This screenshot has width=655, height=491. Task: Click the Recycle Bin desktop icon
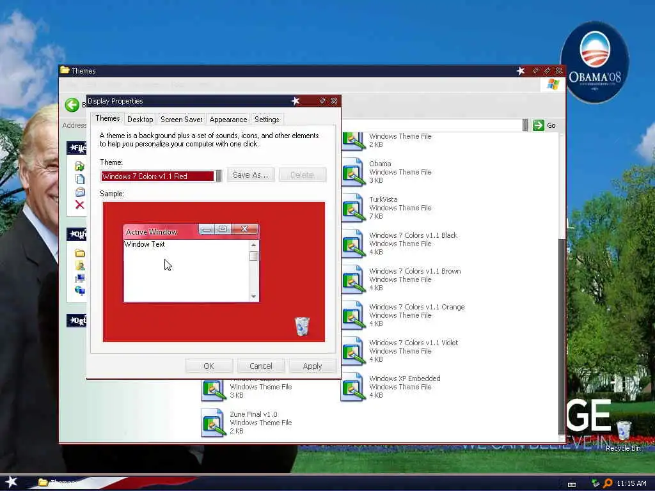point(624,430)
